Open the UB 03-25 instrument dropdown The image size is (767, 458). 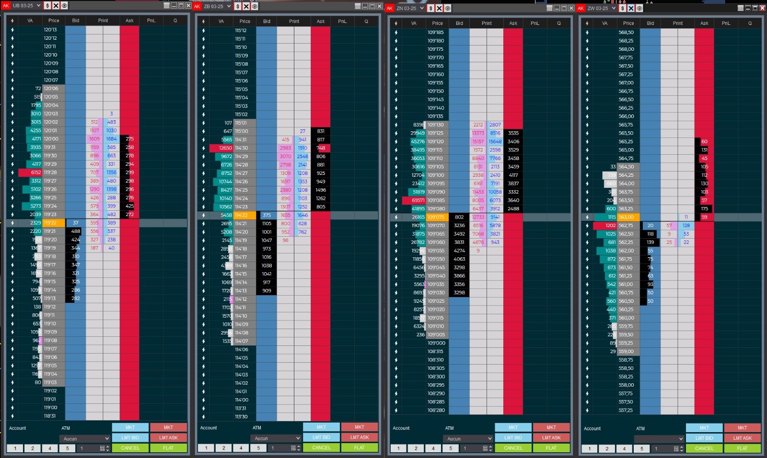pyautogui.click(x=38, y=6)
